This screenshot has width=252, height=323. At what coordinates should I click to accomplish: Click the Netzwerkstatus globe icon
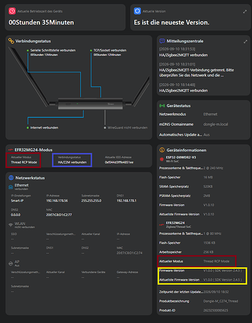click(11, 178)
